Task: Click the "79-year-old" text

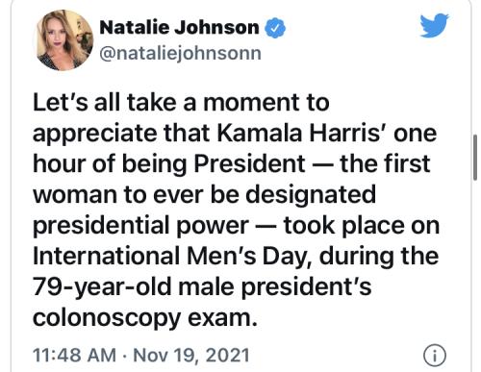Action: tap(102, 287)
